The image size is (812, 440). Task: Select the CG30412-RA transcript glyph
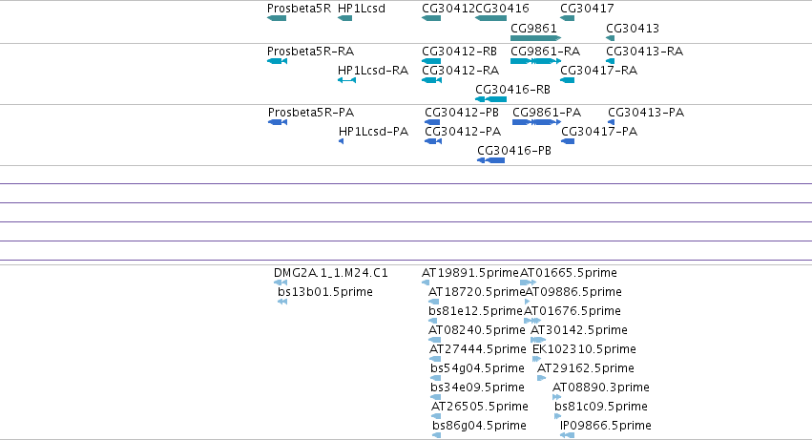(432, 80)
